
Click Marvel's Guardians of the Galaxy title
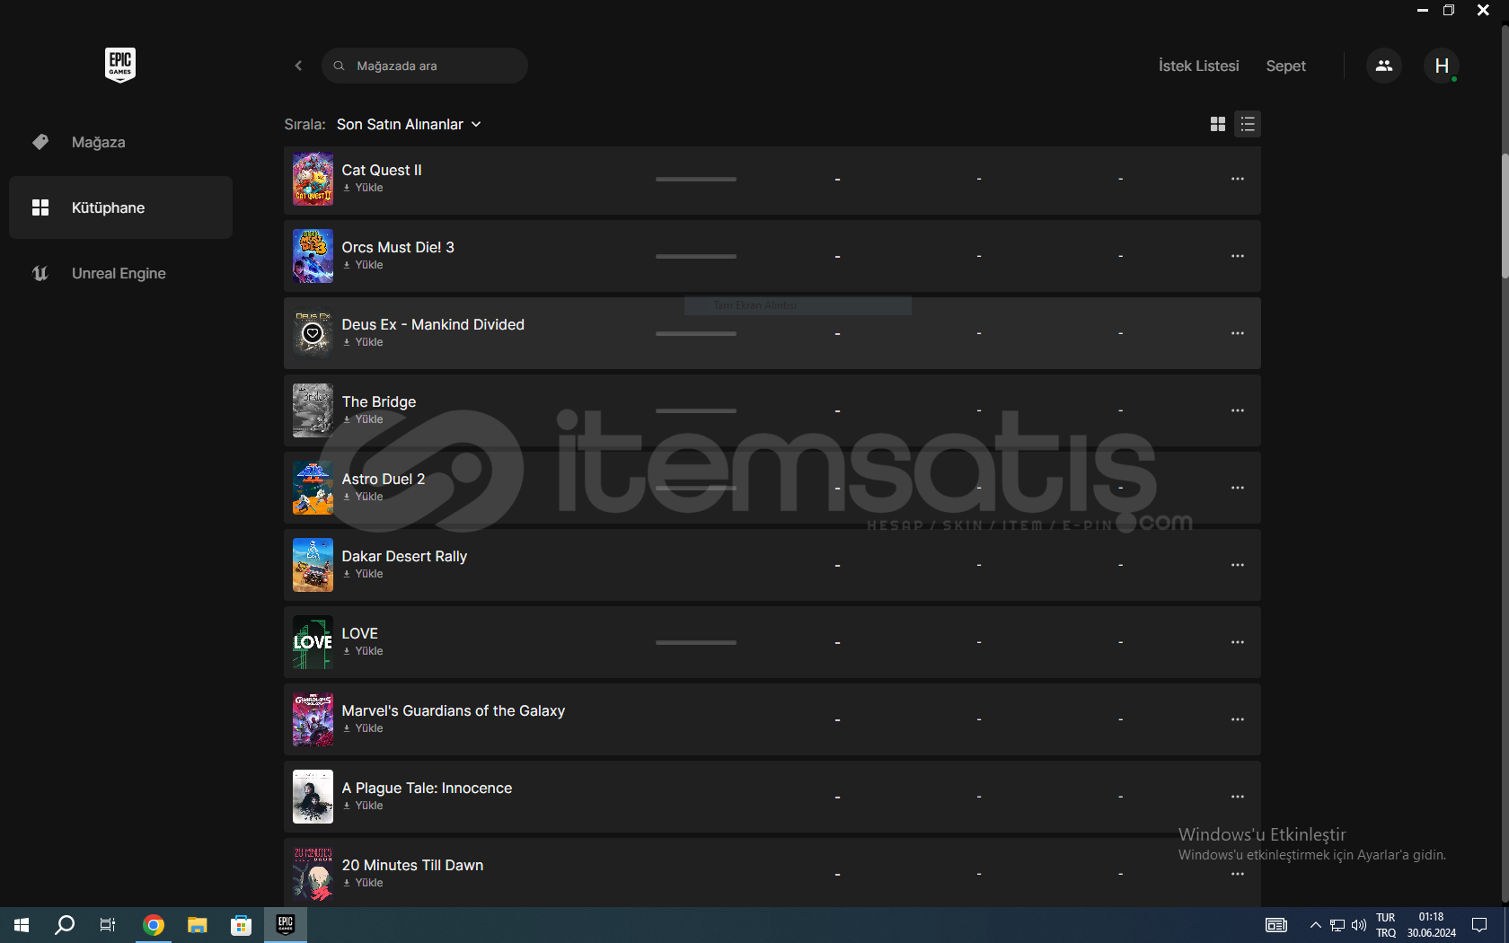coord(454,710)
